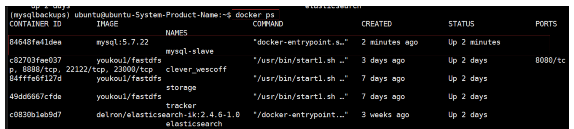Click the NAMES column header
This screenshot has width=574, height=129.
pos(177,33)
